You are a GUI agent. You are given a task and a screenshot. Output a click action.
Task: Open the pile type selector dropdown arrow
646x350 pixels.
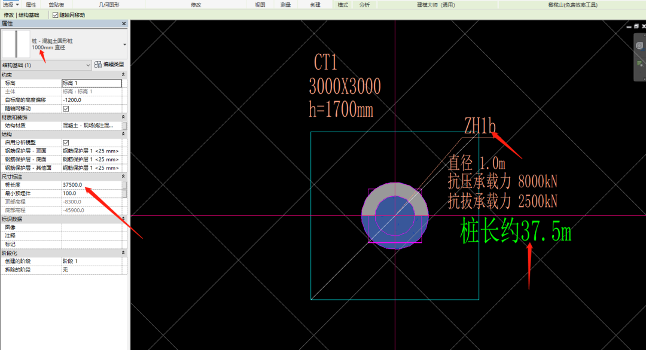click(124, 44)
